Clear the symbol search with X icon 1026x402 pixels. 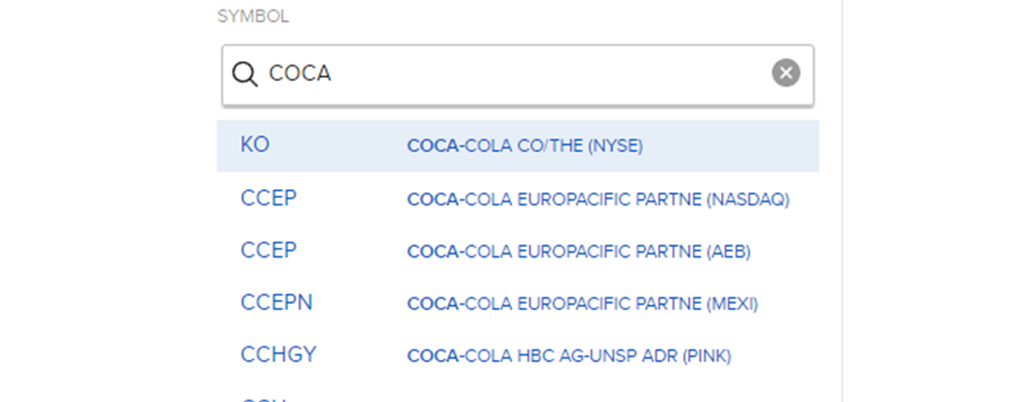[x=786, y=73]
